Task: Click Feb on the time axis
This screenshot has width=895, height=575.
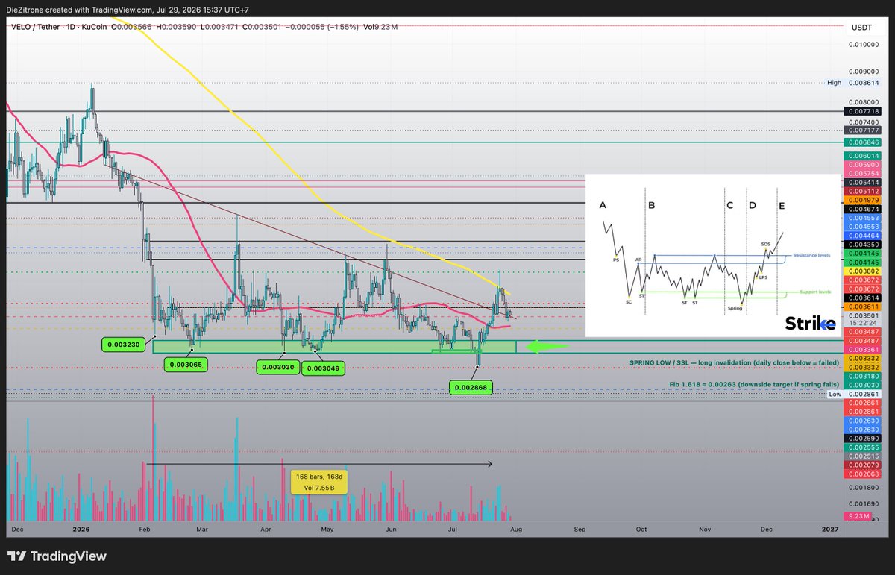Action: tap(145, 529)
